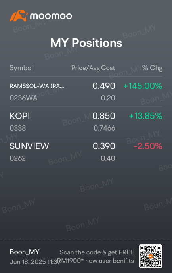Viewport: 172px width, 273px height.
Task: Open the SUNVIEW position name
Action: 29,146
